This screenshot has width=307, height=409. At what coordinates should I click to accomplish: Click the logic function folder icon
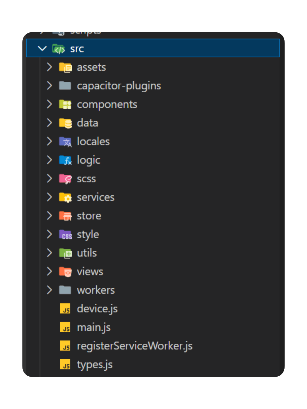(x=65, y=160)
